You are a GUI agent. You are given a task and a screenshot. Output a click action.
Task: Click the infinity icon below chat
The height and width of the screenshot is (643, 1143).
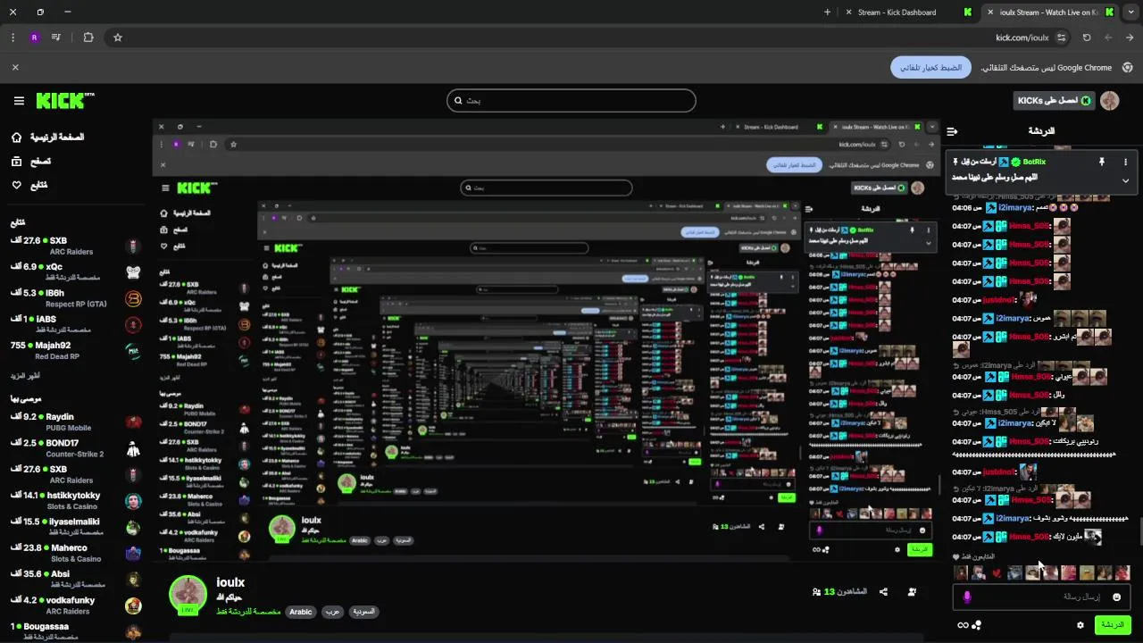963,625
